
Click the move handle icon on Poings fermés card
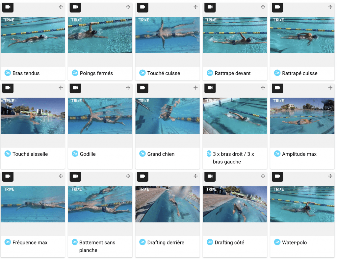click(128, 7)
